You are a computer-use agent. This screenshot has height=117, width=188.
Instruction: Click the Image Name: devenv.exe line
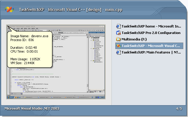[x=29, y=36]
